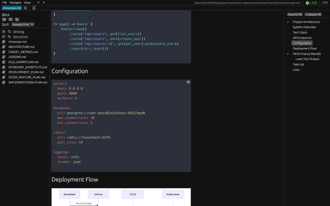Click the Deployment Flow heading in the document

(75, 179)
